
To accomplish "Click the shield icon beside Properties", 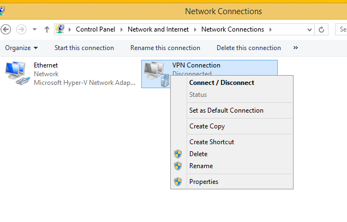I will (178, 182).
